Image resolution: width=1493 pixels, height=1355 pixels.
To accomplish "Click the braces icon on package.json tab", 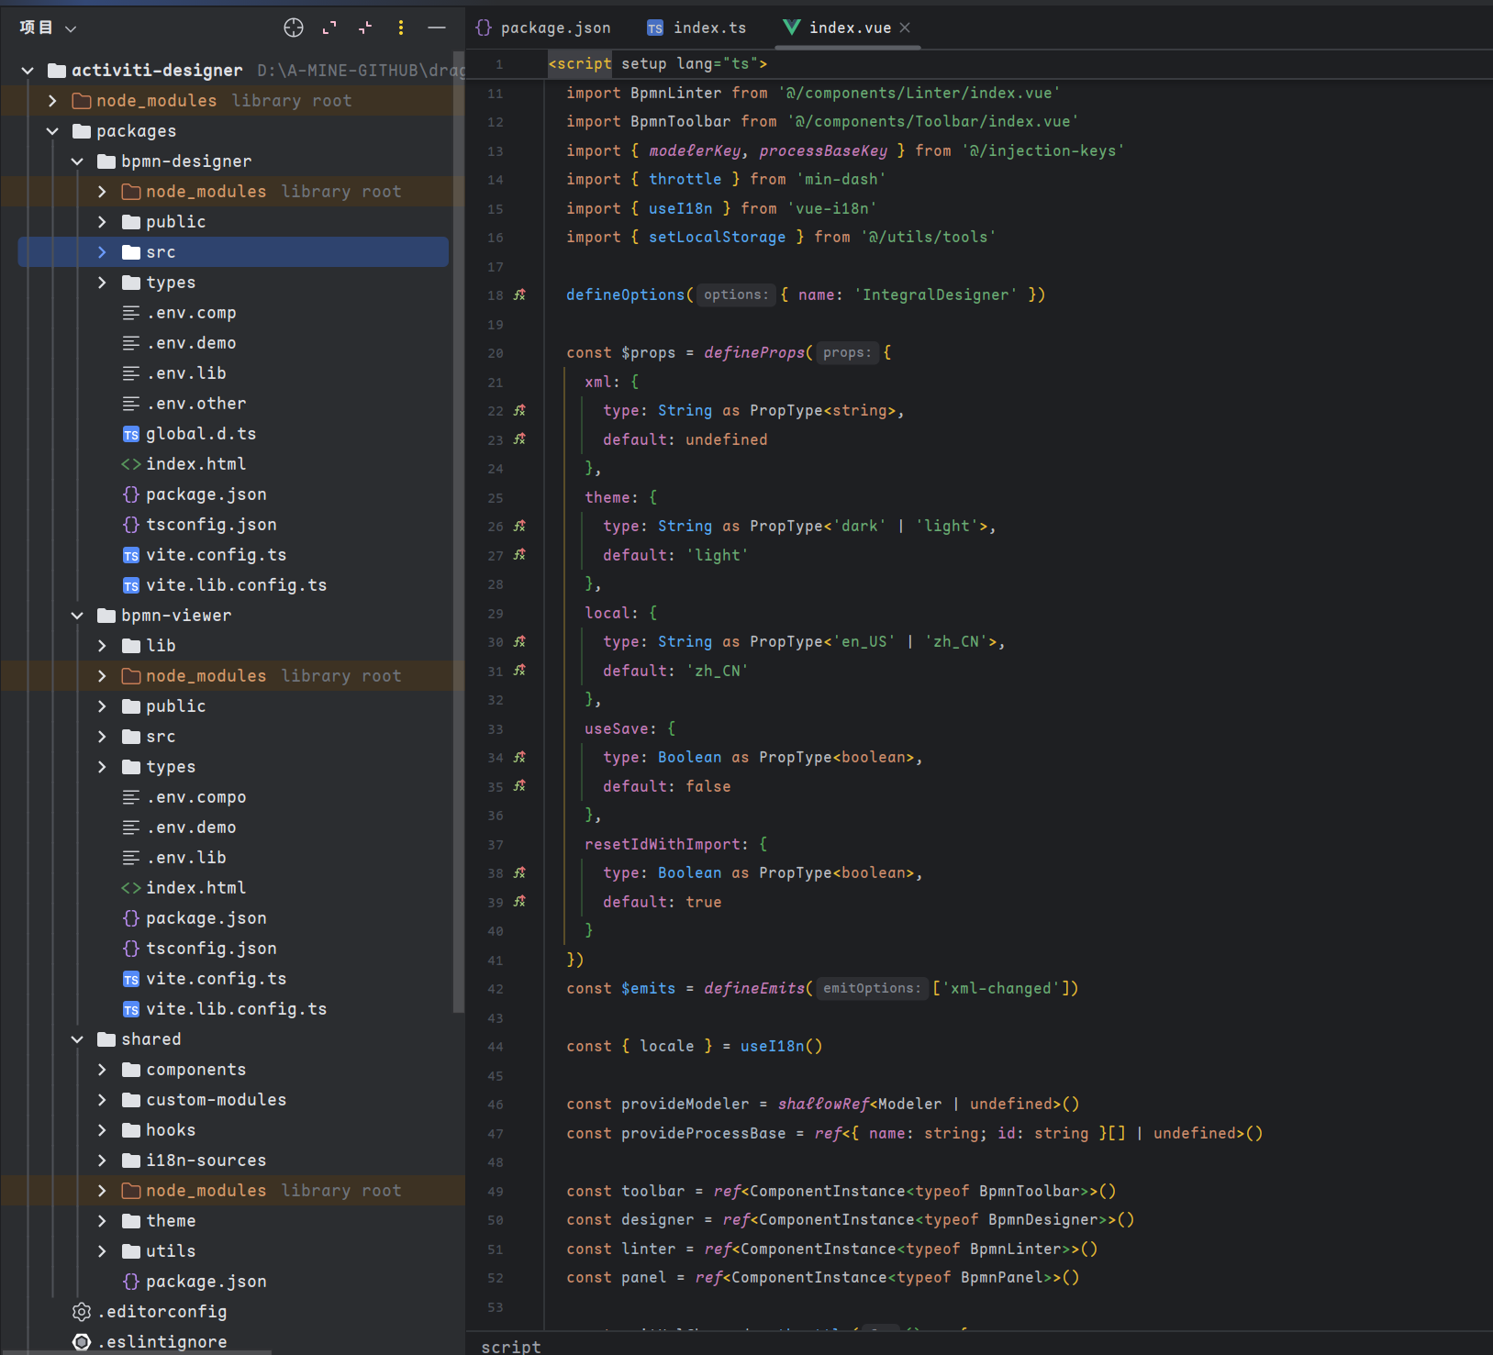I will point(484,28).
